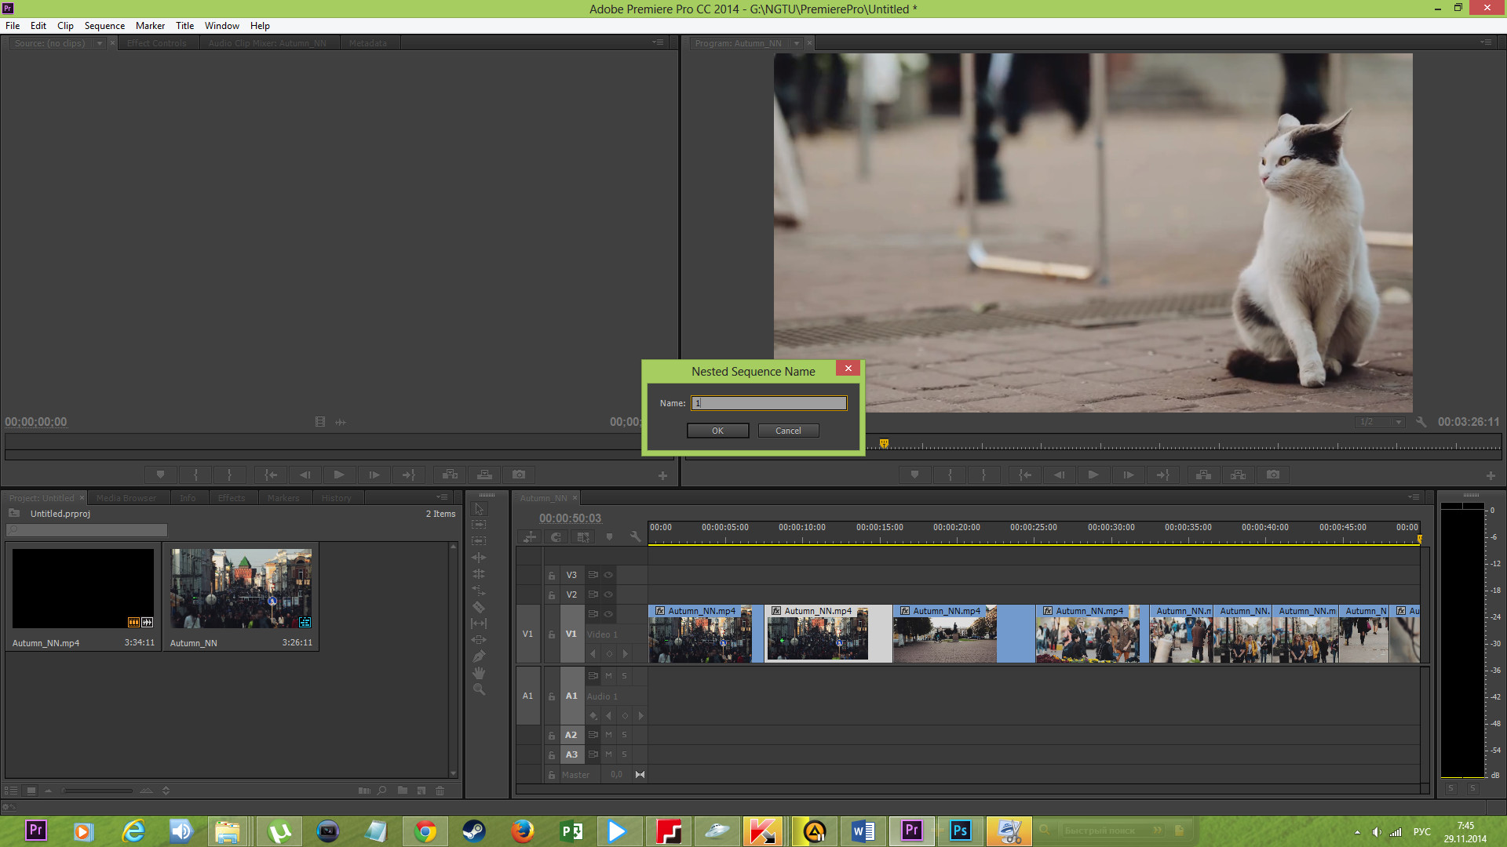Open Source monitor panel flyout menu
1507x847 pixels.
click(658, 42)
